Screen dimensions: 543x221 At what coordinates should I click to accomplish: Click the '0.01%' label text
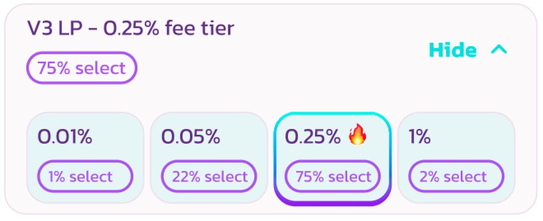click(65, 136)
